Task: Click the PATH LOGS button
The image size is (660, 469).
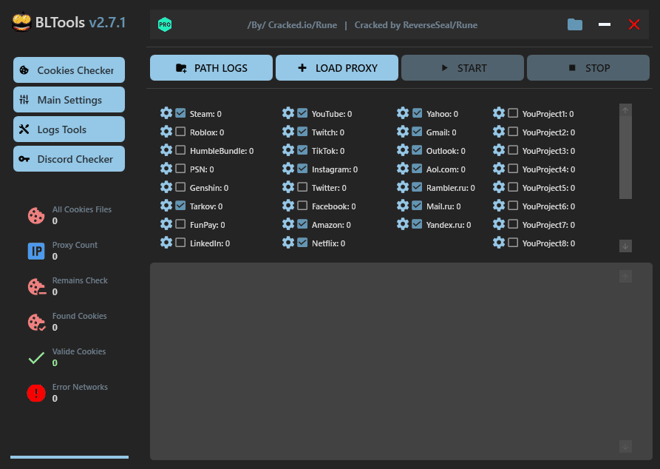Action: [211, 68]
